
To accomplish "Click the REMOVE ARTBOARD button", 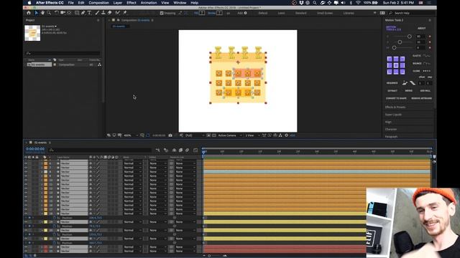I will tap(422, 98).
